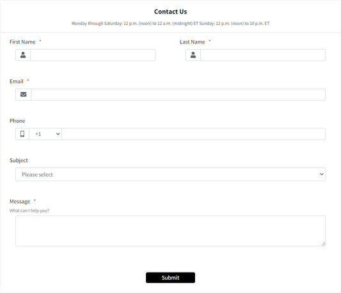
Task: Click the Phone label text
Action: (17, 121)
